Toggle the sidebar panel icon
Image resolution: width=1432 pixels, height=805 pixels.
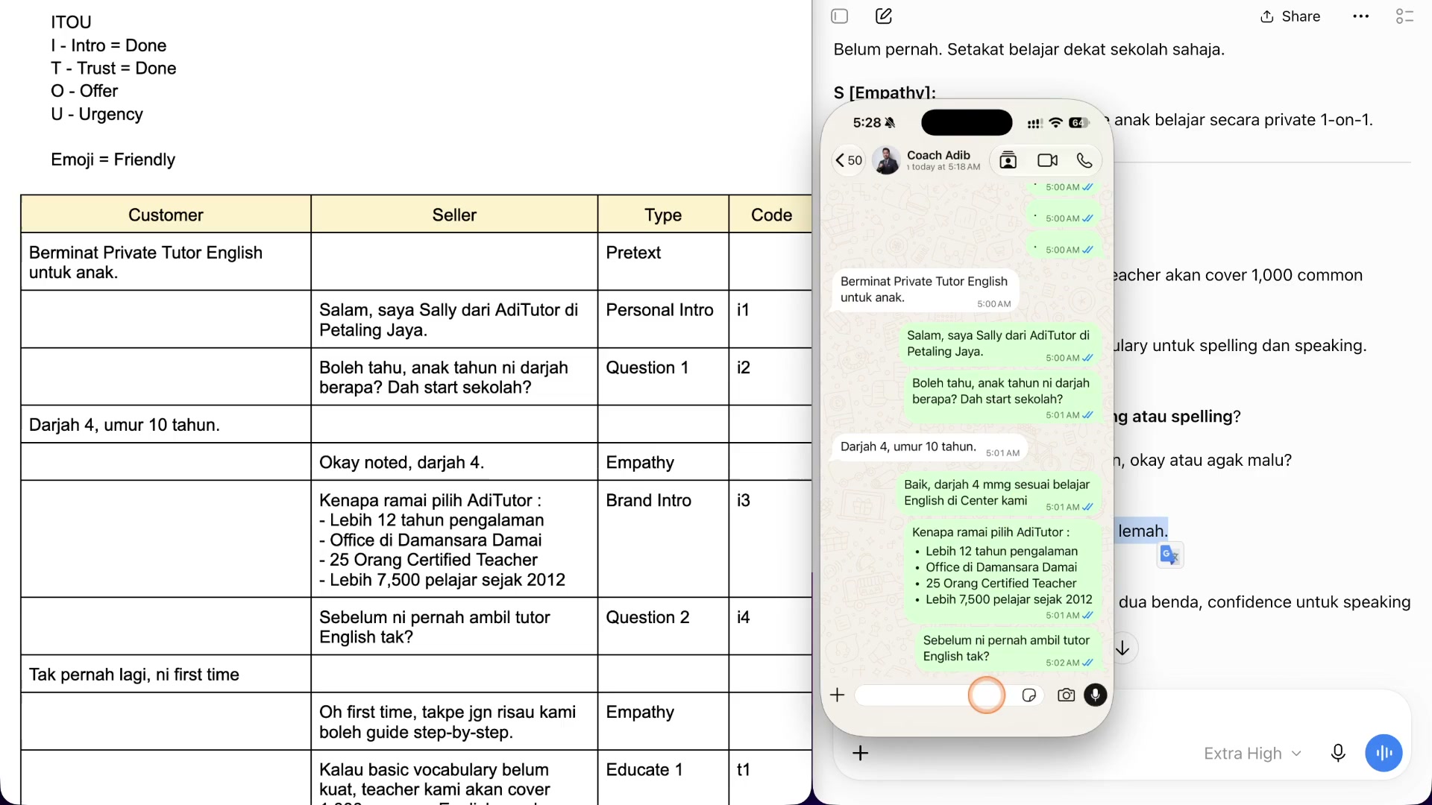click(x=840, y=16)
